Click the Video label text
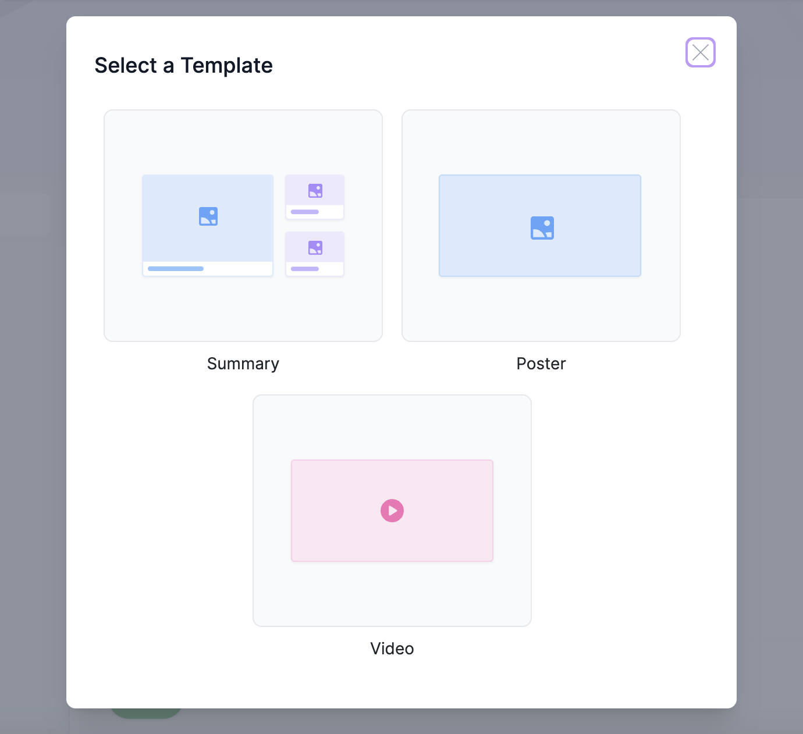 click(x=392, y=649)
